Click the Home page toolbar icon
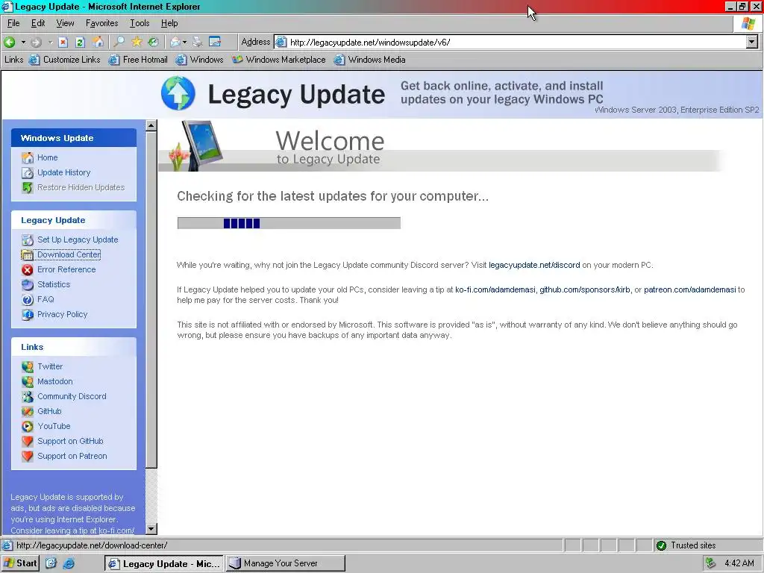Screen dimensions: 764x573 (x=98, y=43)
